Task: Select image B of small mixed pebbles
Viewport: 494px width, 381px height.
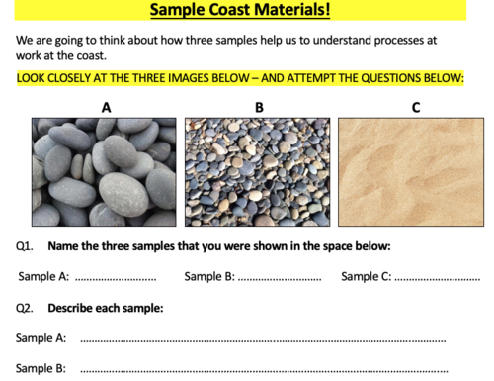Action: pos(257,172)
